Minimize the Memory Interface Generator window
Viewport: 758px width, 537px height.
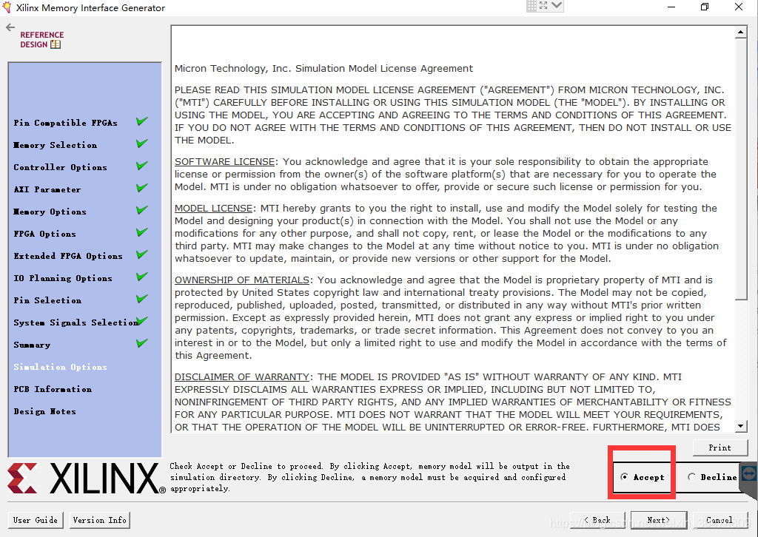[x=671, y=7]
